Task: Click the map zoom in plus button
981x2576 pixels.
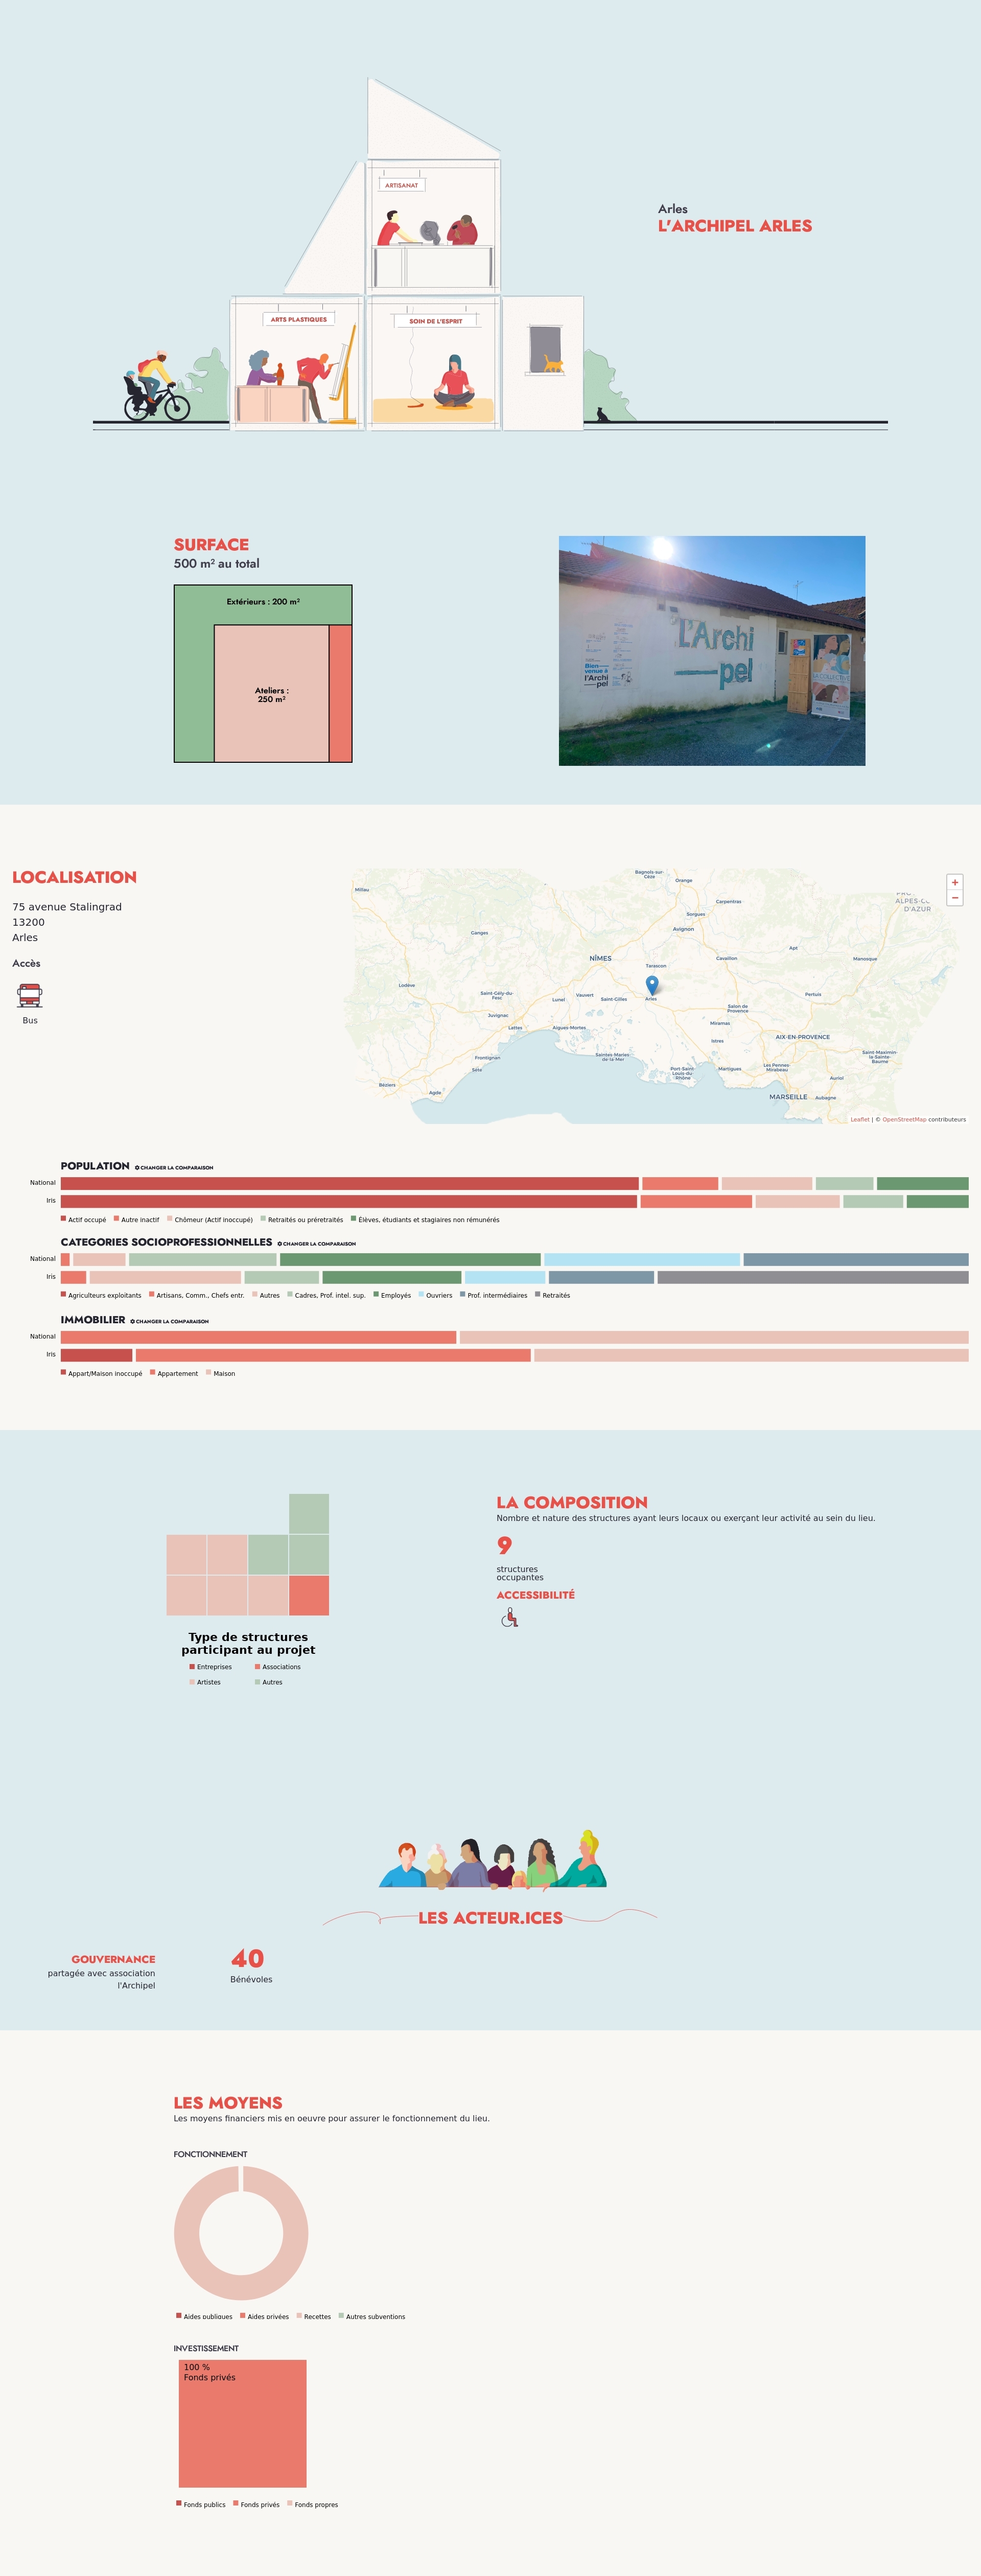Action: pos(954,882)
